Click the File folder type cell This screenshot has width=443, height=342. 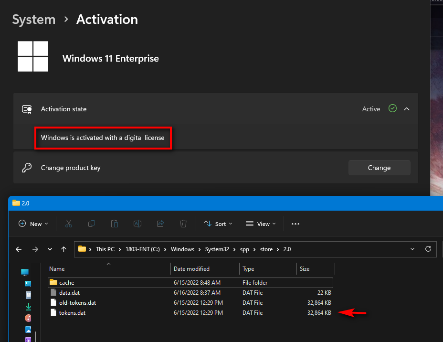click(x=255, y=283)
